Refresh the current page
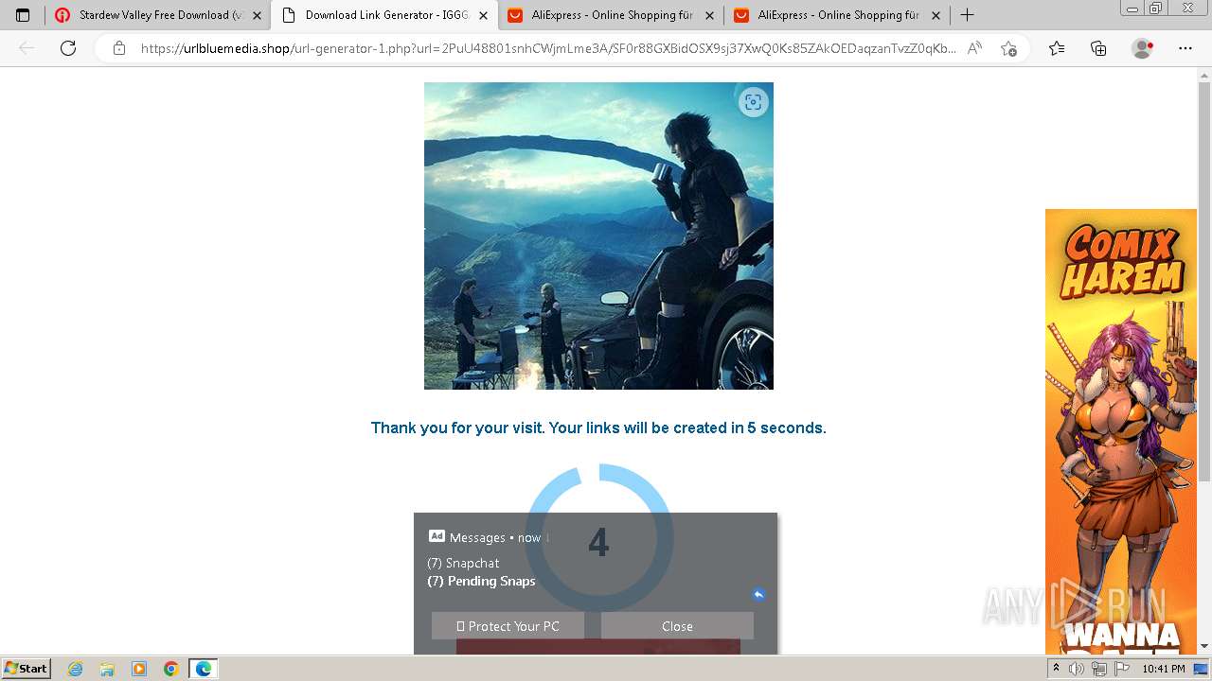Viewport: 1212px width, 681px height. click(x=68, y=48)
